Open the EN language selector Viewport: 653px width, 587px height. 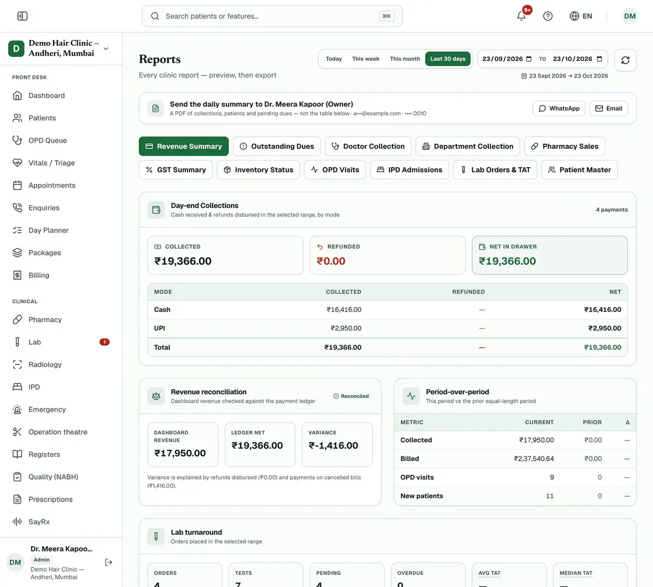[581, 16]
